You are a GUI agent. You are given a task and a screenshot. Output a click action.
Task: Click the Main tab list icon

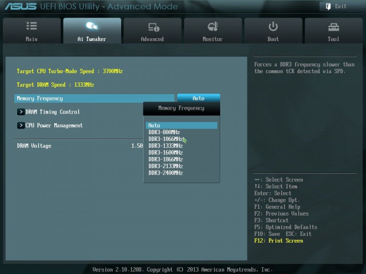coord(31,26)
